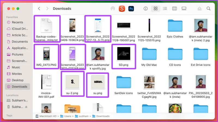Image resolution: width=218 pixels, height=122 pixels.
Task: Launch Photoshop from the Finder toolbar
Action: tap(131, 9)
